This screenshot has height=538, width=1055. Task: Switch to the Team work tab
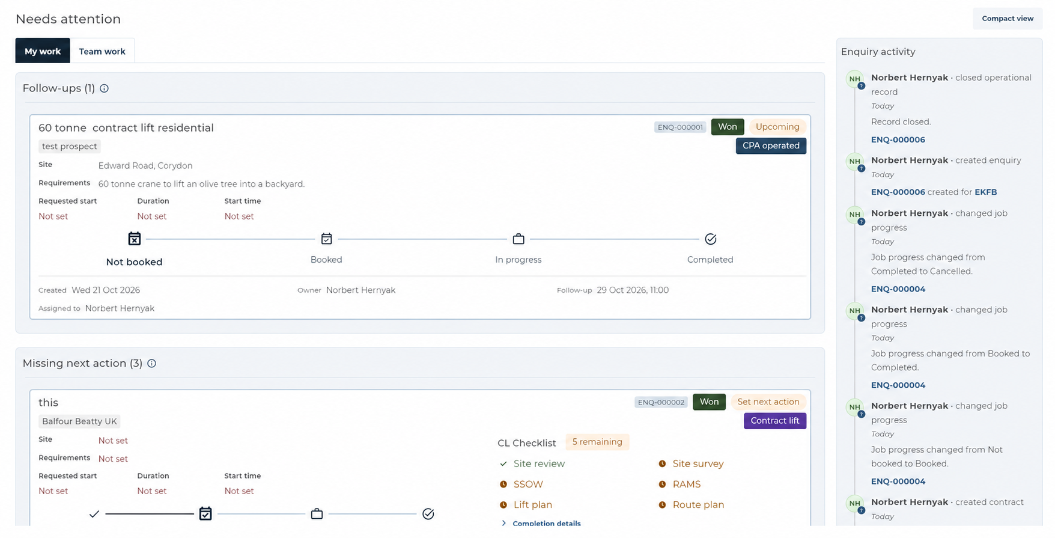(102, 51)
